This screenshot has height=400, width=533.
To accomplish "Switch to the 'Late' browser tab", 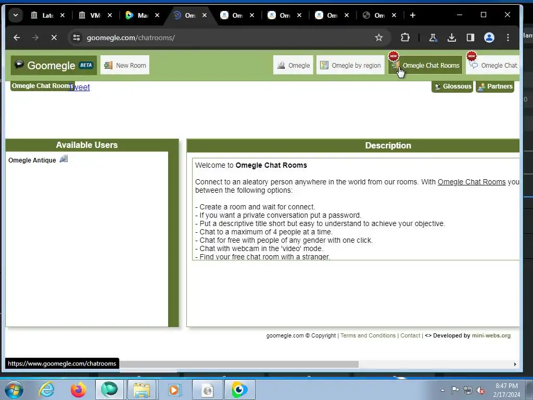I will [42, 15].
